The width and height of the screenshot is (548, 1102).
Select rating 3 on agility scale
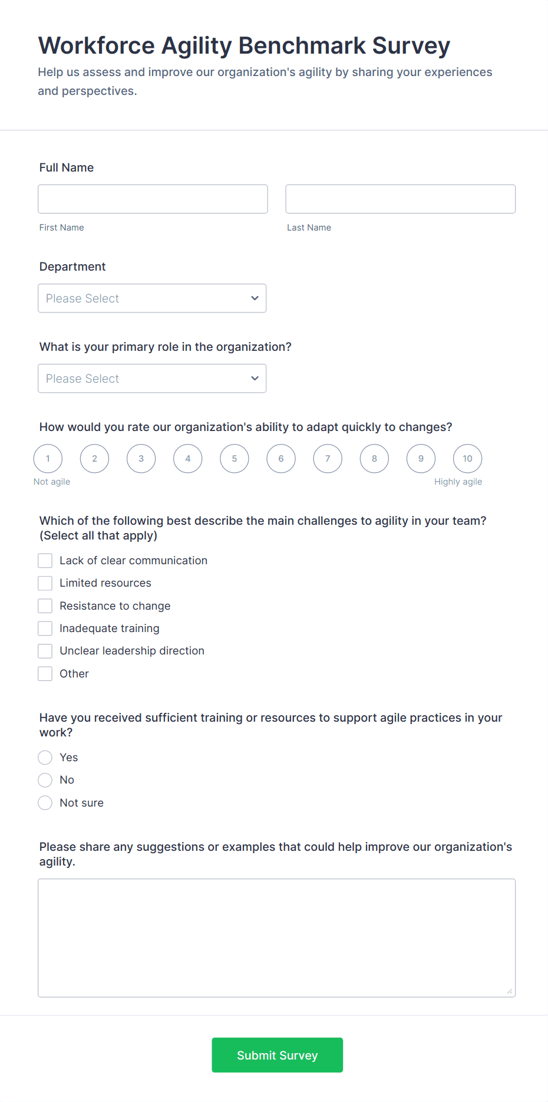click(141, 459)
